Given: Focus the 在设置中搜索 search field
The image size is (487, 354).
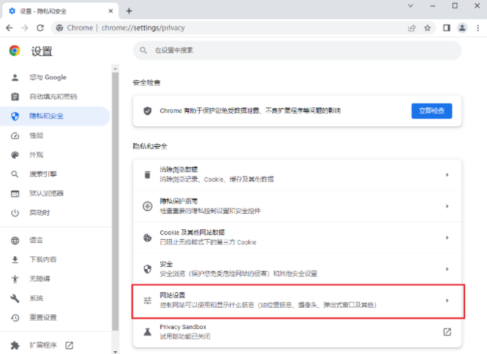Looking at the screenshot, I should click(x=297, y=50).
